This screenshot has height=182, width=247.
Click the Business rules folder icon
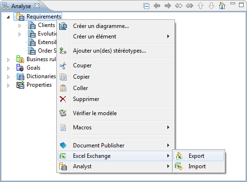coord(20,59)
